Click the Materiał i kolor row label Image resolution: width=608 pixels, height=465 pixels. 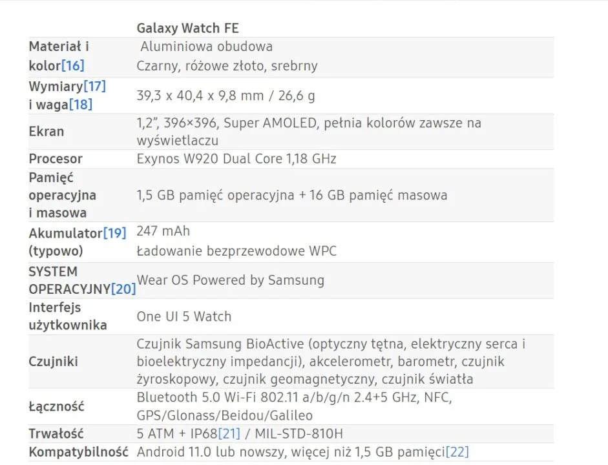[x=59, y=56]
